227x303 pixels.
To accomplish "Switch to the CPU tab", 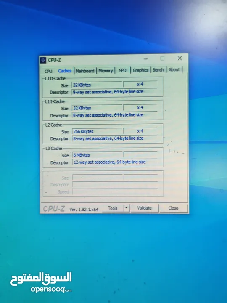I will tap(48, 71).
